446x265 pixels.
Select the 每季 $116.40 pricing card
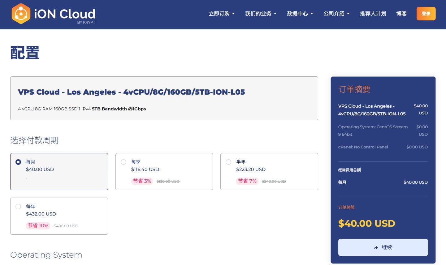(x=164, y=171)
